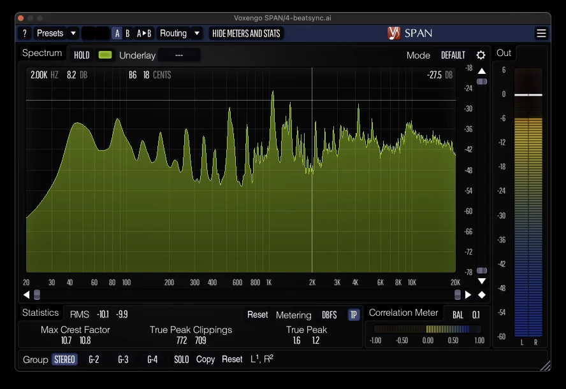Image resolution: width=566 pixels, height=389 pixels.
Task: Click frequency scroll right arrow
Action: pyautogui.click(x=468, y=295)
